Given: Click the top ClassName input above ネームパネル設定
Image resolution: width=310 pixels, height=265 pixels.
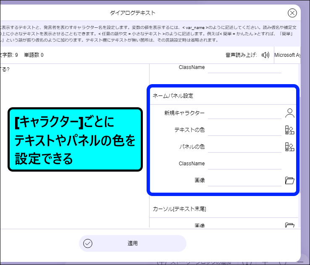Looking at the screenshot, I should pyautogui.click(x=244, y=67).
